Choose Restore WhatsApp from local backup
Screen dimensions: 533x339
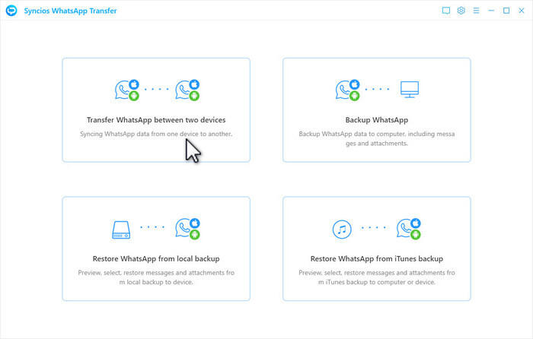[x=156, y=258]
